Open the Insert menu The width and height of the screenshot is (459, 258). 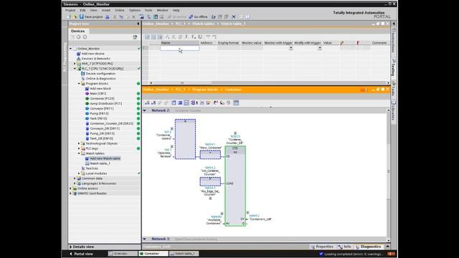coord(106,10)
